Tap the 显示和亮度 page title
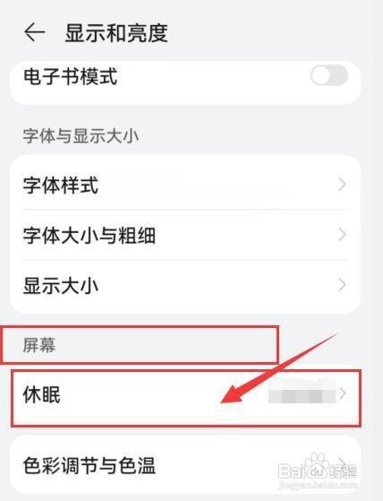 click(x=116, y=33)
